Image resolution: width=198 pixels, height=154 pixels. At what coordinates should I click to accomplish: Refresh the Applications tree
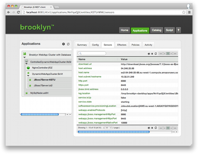click(x=68, y=44)
